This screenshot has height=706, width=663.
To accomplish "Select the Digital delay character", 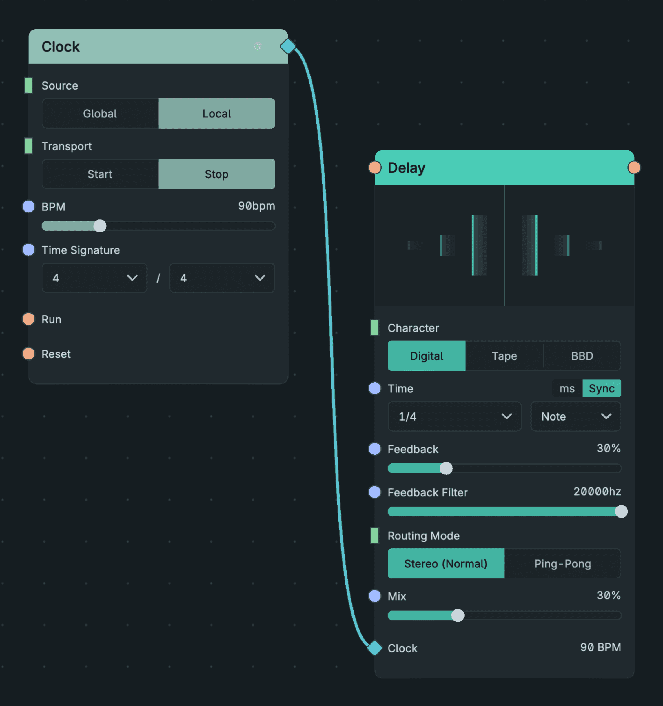I will pos(427,356).
